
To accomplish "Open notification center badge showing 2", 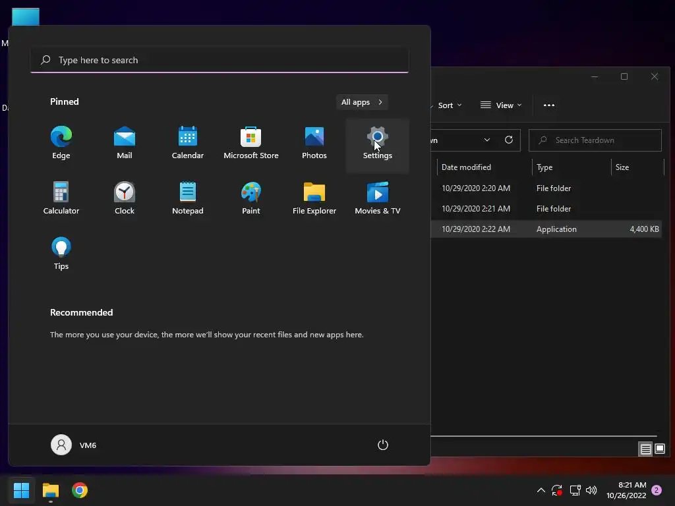I will [657, 490].
